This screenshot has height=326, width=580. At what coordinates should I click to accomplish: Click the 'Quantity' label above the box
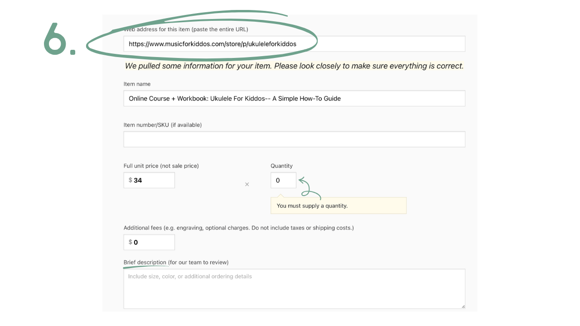282,166
